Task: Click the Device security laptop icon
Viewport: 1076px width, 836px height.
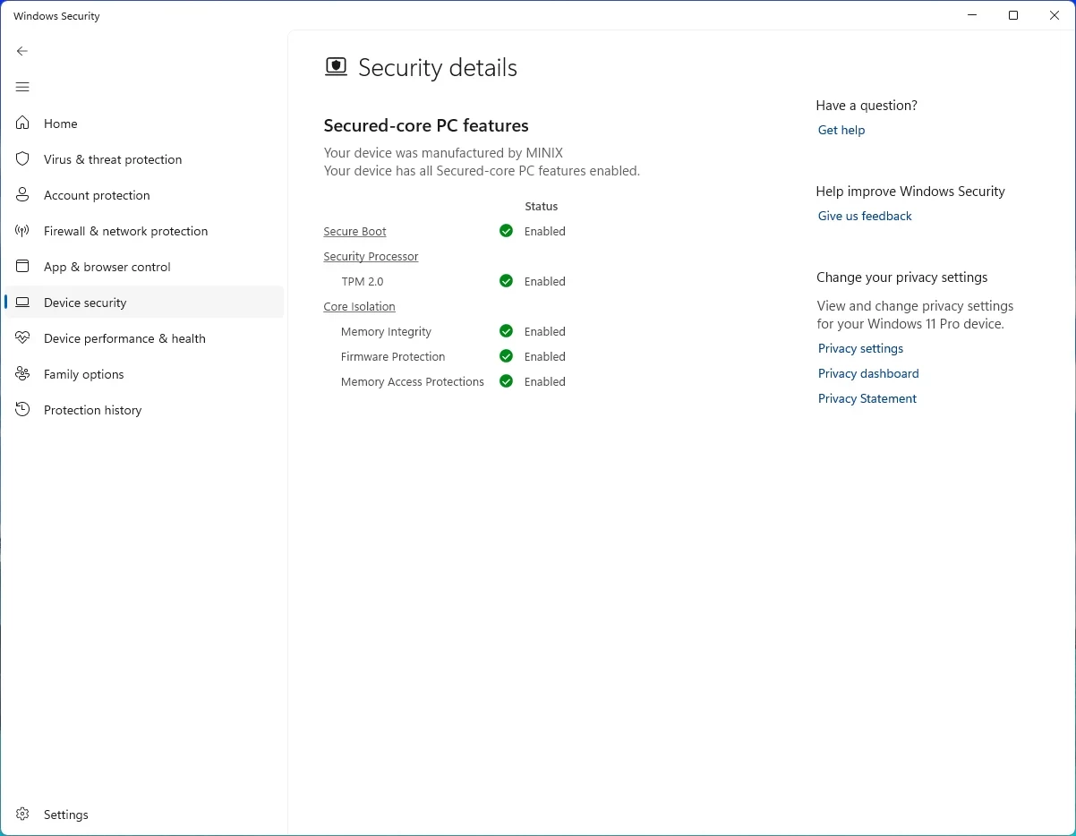Action: click(23, 303)
